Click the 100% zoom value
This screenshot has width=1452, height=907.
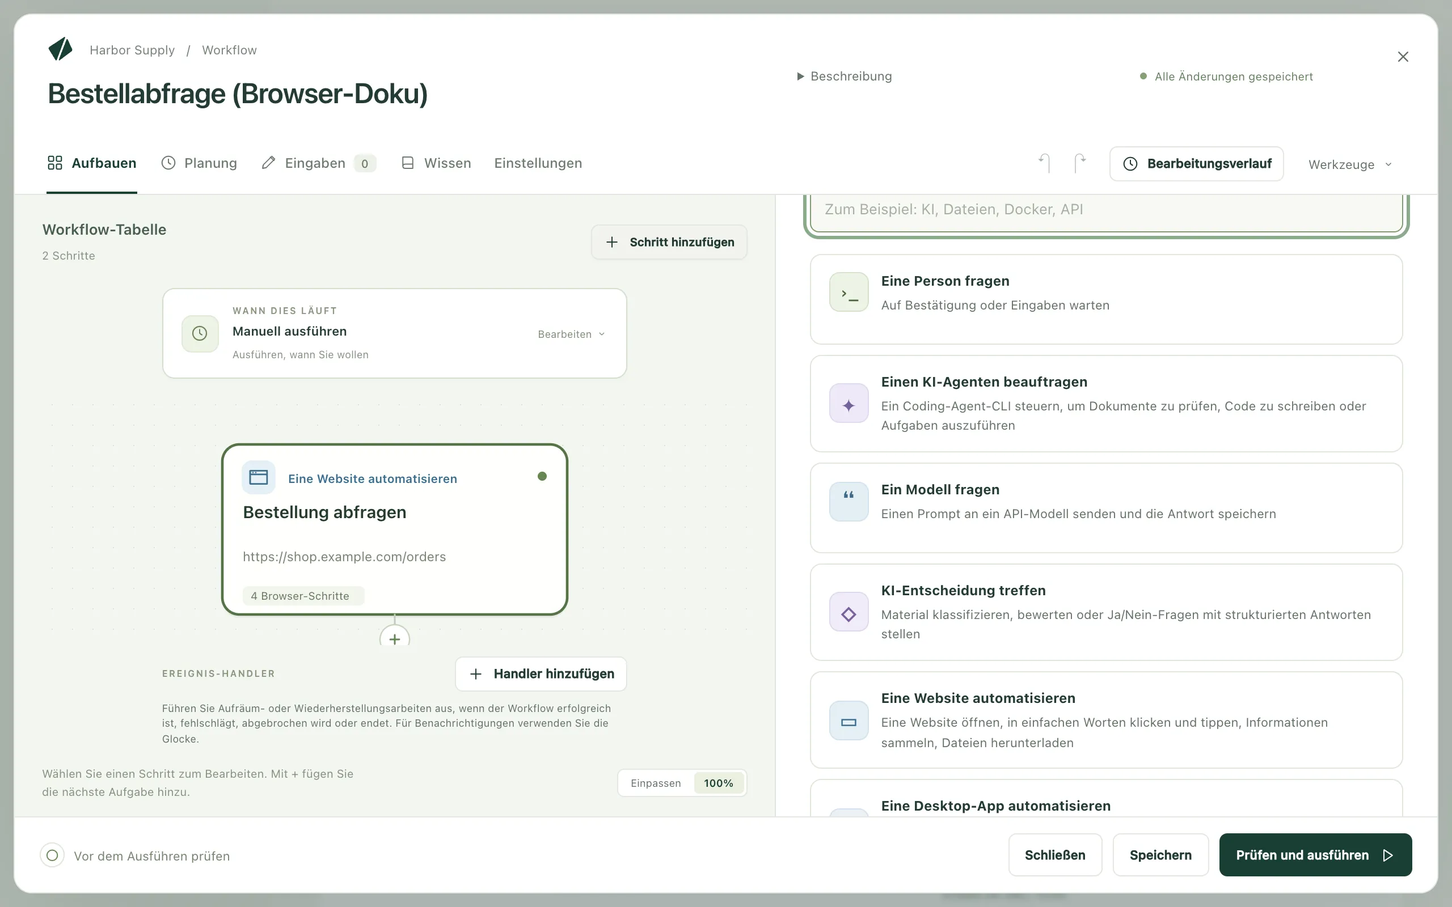pos(718,783)
